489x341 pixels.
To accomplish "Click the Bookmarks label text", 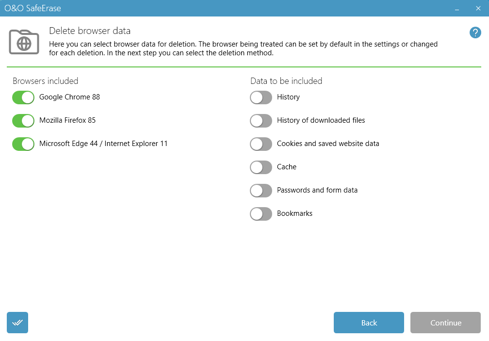I will (x=294, y=213).
